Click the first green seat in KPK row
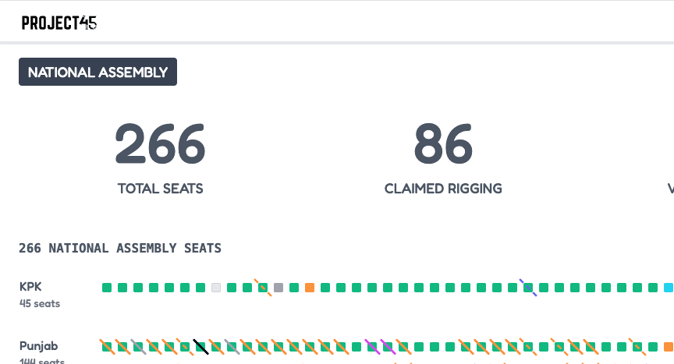This screenshot has width=674, height=364. (107, 288)
